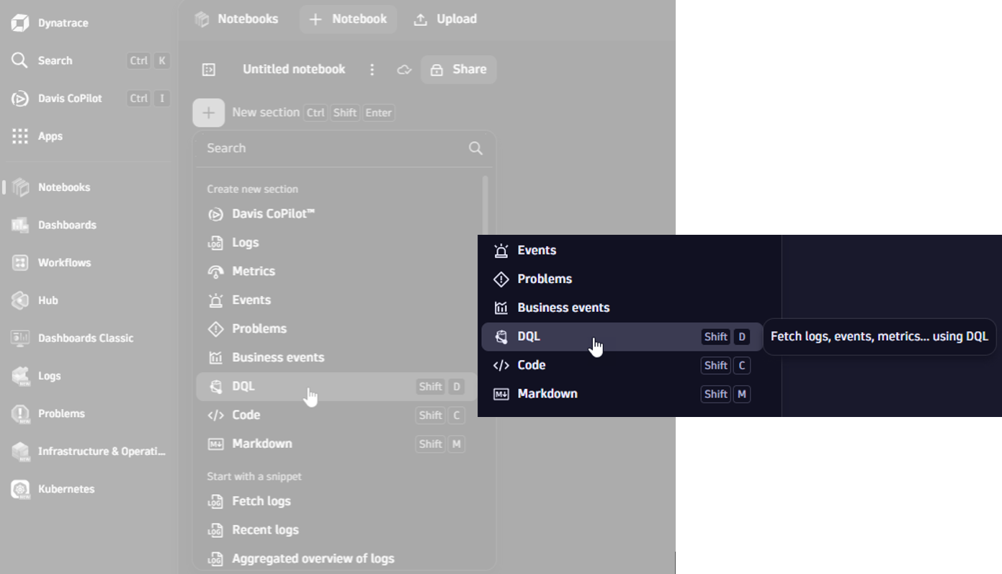Click the Share button
1002x574 pixels.
(x=458, y=70)
